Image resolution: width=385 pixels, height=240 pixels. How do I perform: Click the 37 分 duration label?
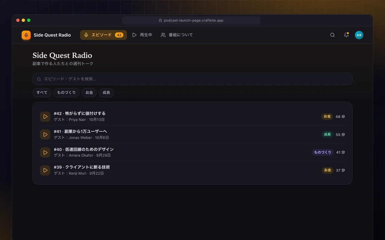[x=340, y=170]
